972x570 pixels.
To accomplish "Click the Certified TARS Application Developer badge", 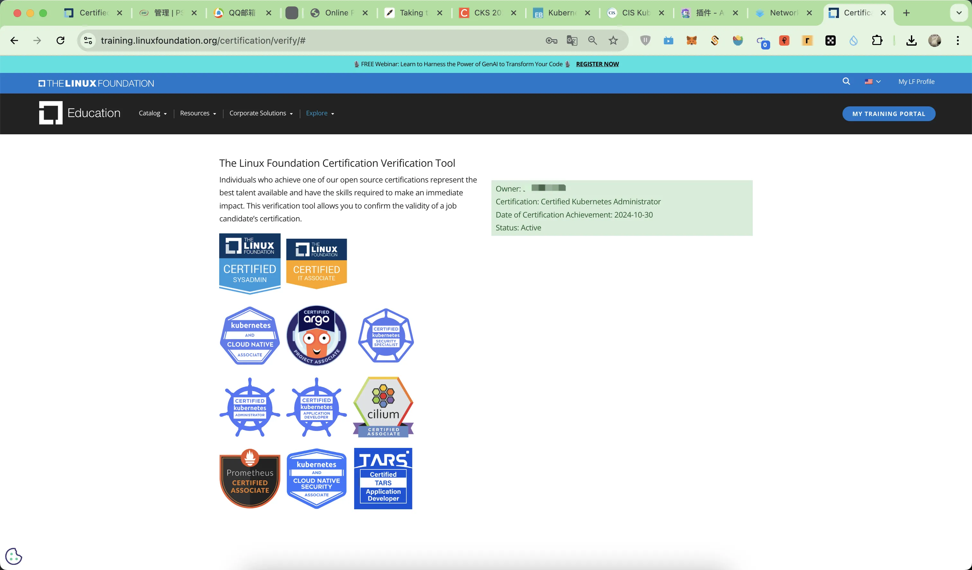I will [383, 478].
